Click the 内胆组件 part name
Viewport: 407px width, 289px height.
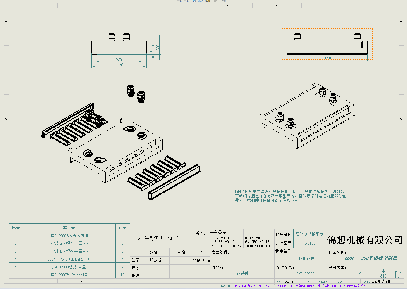click(x=307, y=258)
